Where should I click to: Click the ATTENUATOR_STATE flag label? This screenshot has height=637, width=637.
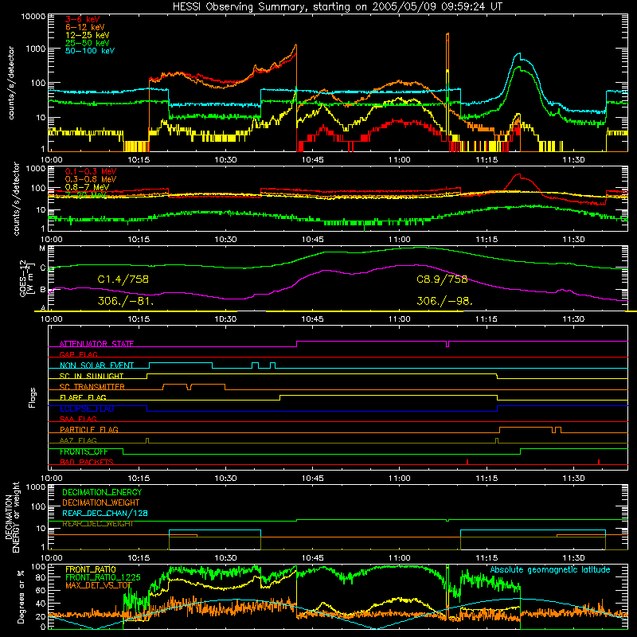click(96, 344)
